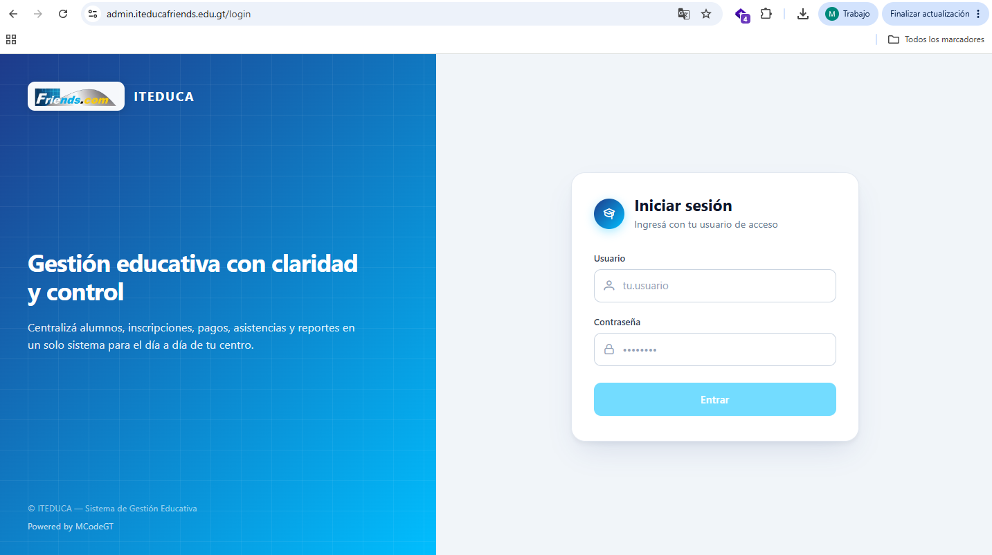Open the Chrome three-dot menu
Viewport: 992px width, 555px height.
pyautogui.click(x=978, y=14)
